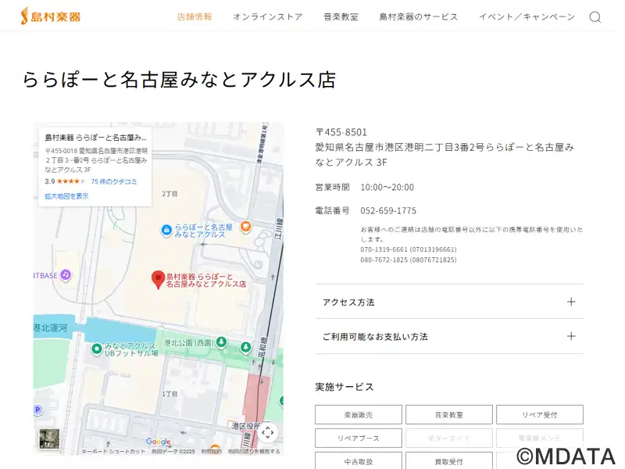Open 音楽教室 menu item
625x469 pixels.
341,16
